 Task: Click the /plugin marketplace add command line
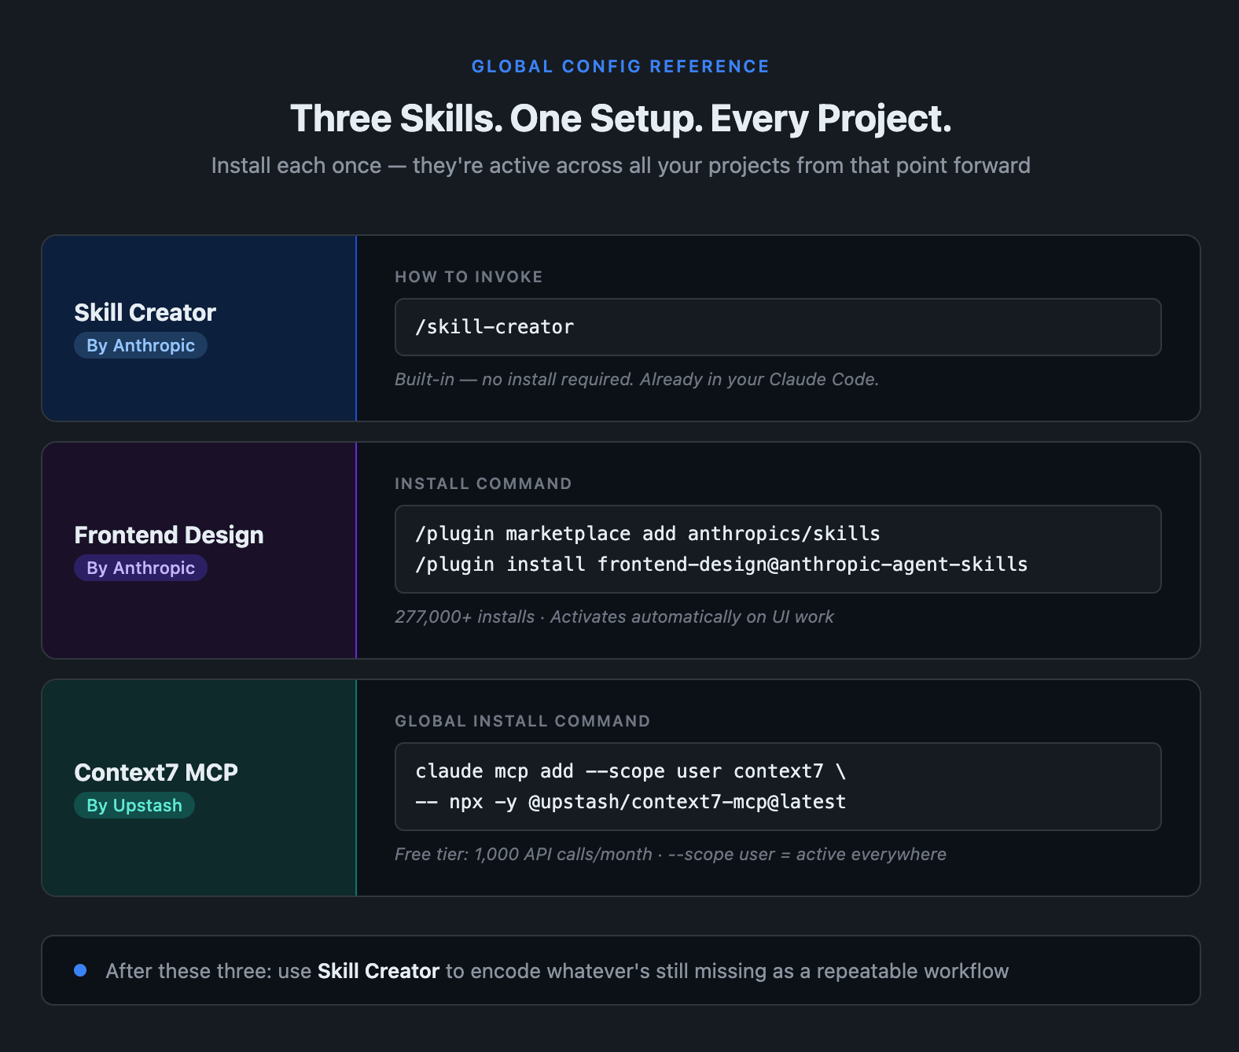pos(648,534)
